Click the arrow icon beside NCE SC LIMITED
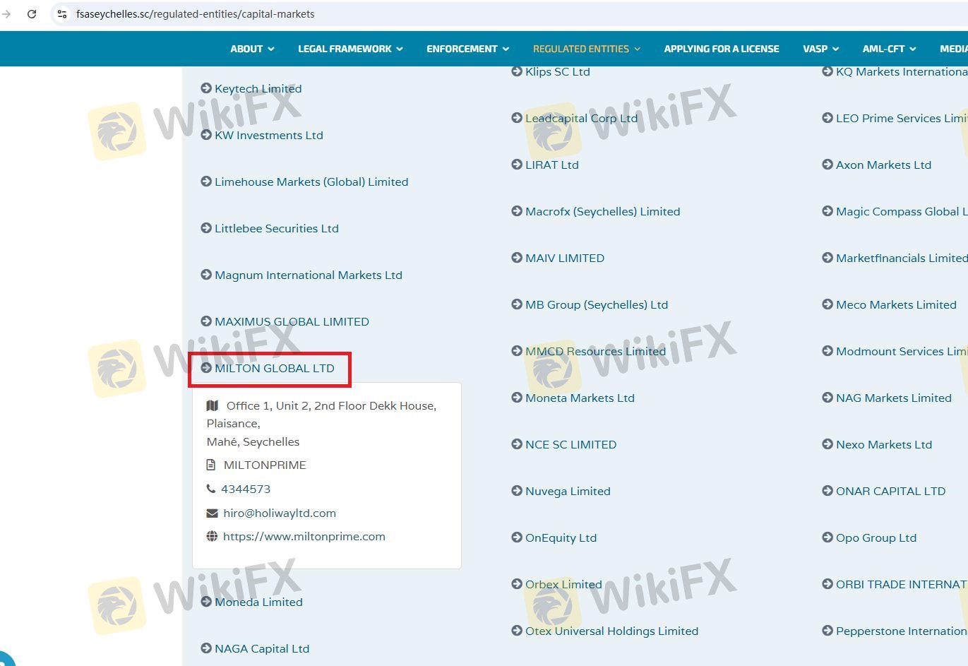 point(517,444)
